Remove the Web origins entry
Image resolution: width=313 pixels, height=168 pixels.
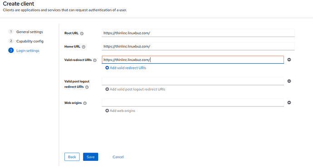pyautogui.click(x=289, y=103)
